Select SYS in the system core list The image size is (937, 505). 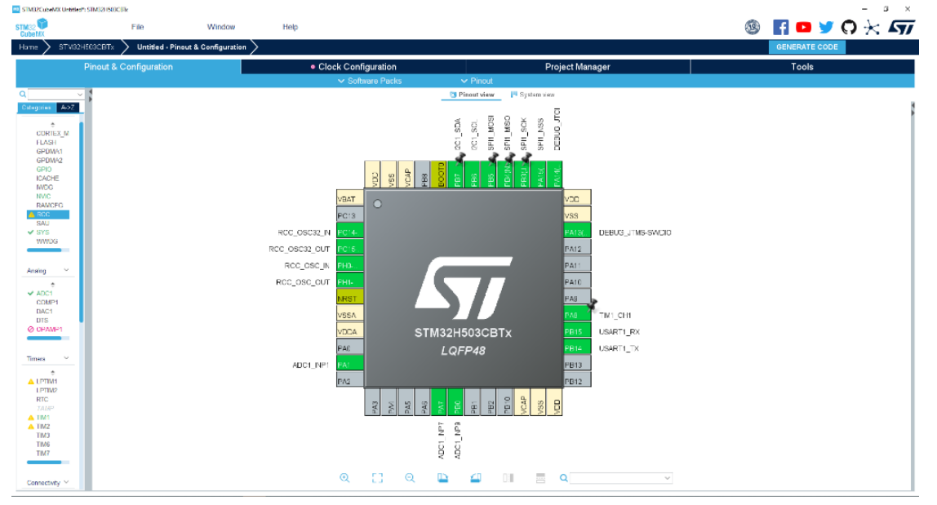pos(42,232)
